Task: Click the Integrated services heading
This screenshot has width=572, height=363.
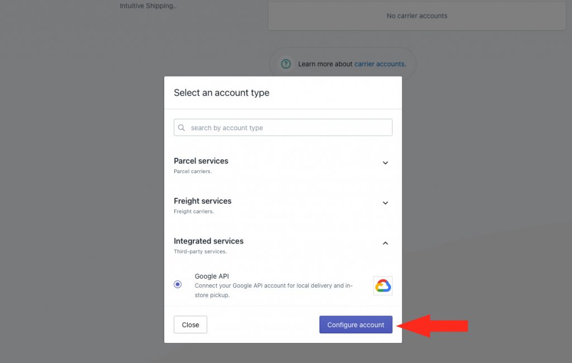Action: click(209, 241)
